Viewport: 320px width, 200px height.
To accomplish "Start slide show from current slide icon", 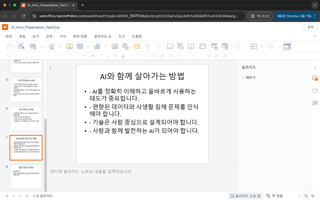I will coord(225,46).
